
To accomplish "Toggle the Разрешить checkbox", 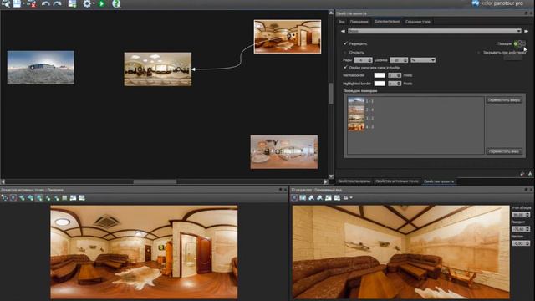I will [345, 43].
